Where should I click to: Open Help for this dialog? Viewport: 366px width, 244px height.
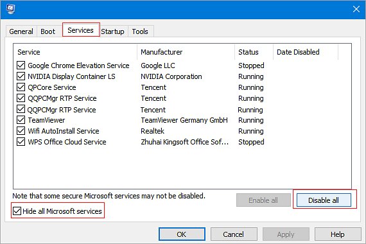(338, 234)
